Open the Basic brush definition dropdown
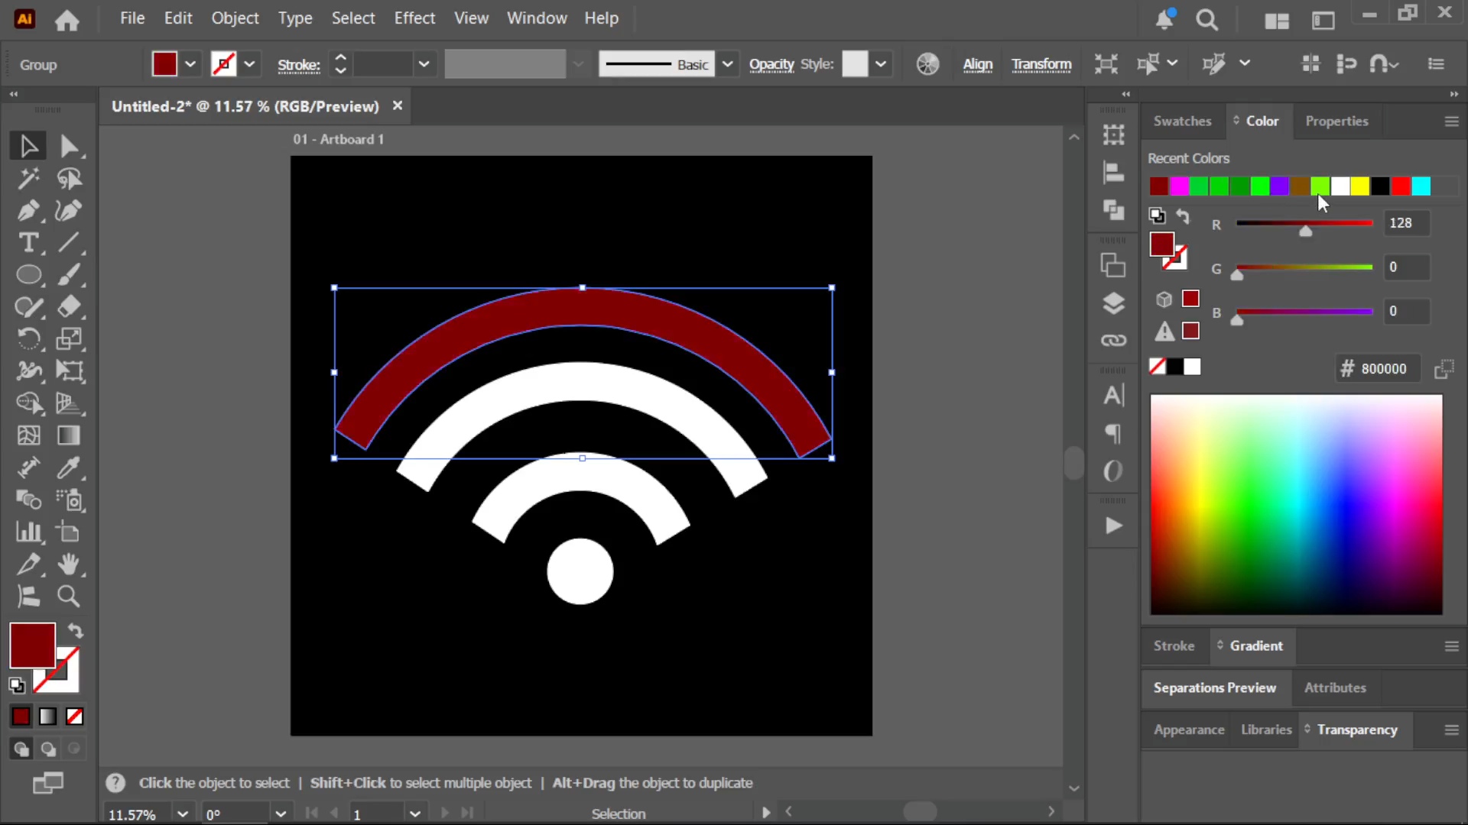 pyautogui.click(x=728, y=64)
